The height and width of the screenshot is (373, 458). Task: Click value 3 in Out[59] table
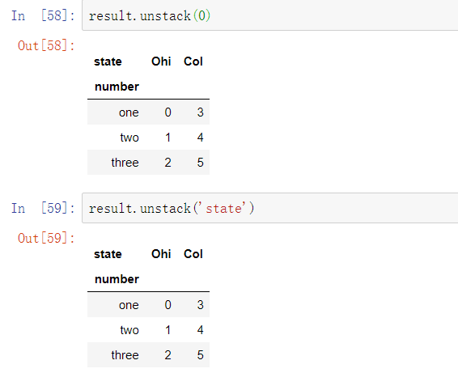click(x=201, y=305)
